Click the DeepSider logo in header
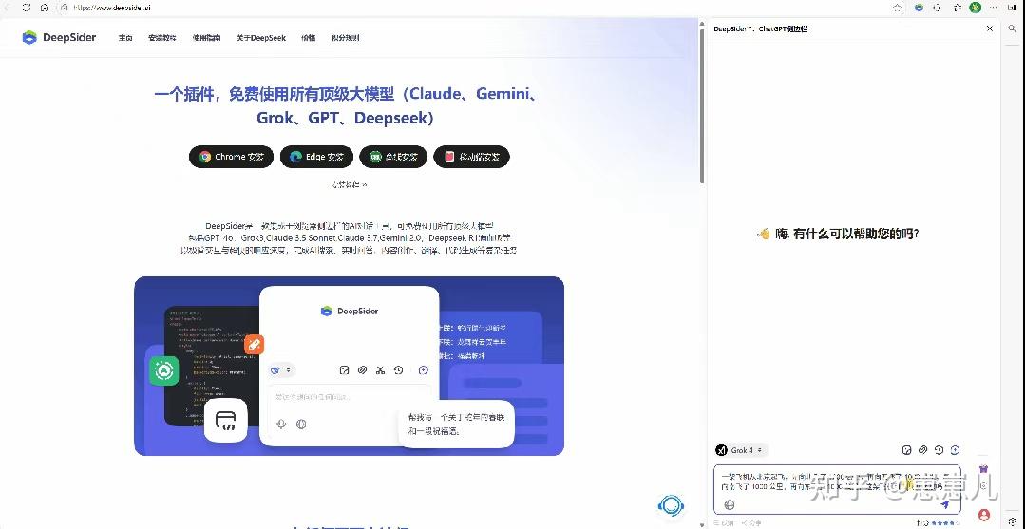The image size is (1025, 529). pyautogui.click(x=59, y=37)
